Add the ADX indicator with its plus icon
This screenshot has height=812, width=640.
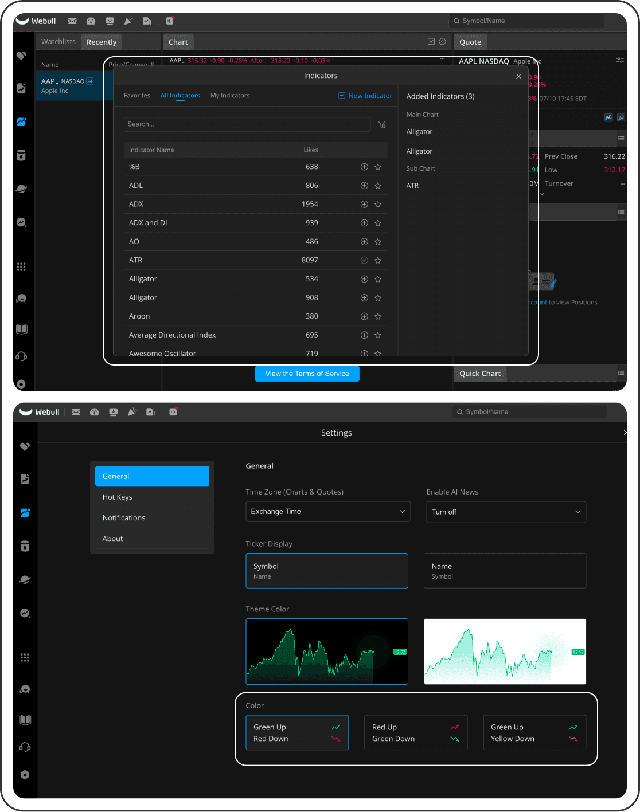pos(364,204)
